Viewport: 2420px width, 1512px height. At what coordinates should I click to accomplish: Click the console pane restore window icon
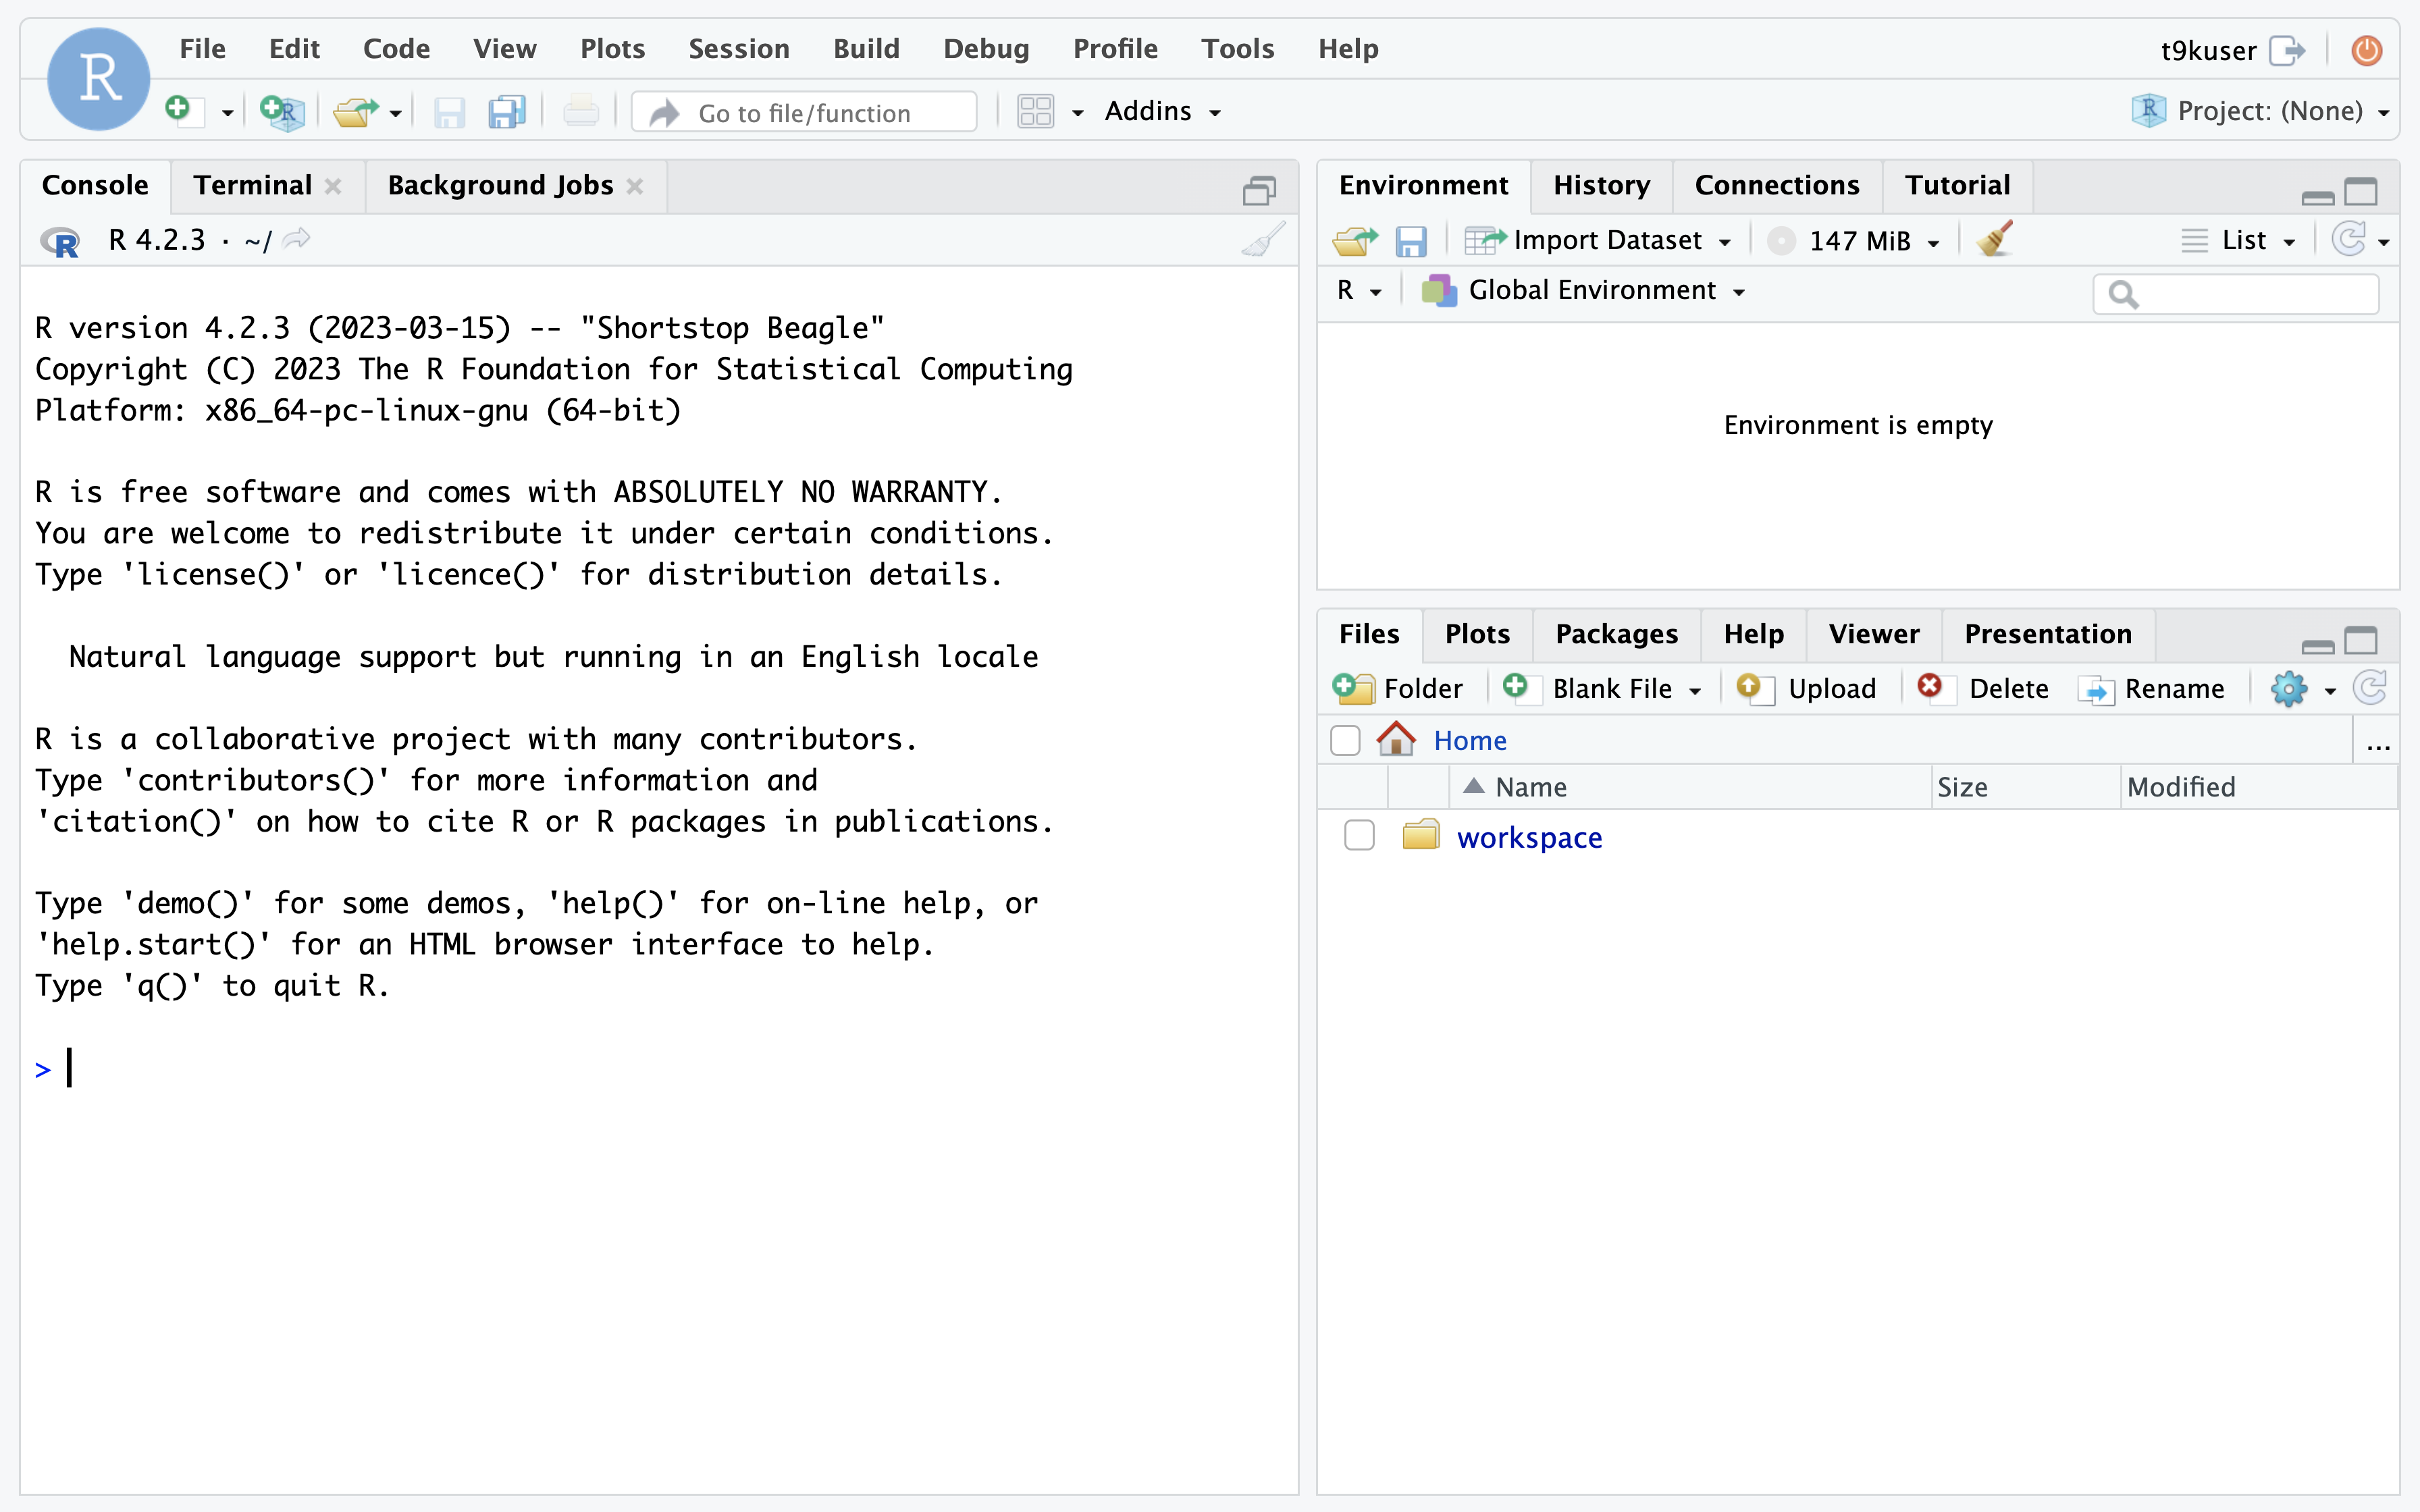pyautogui.click(x=1259, y=190)
